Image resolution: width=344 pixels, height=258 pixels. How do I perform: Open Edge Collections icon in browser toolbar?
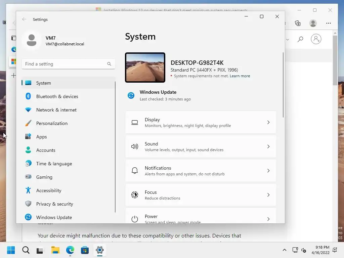click(x=298, y=23)
